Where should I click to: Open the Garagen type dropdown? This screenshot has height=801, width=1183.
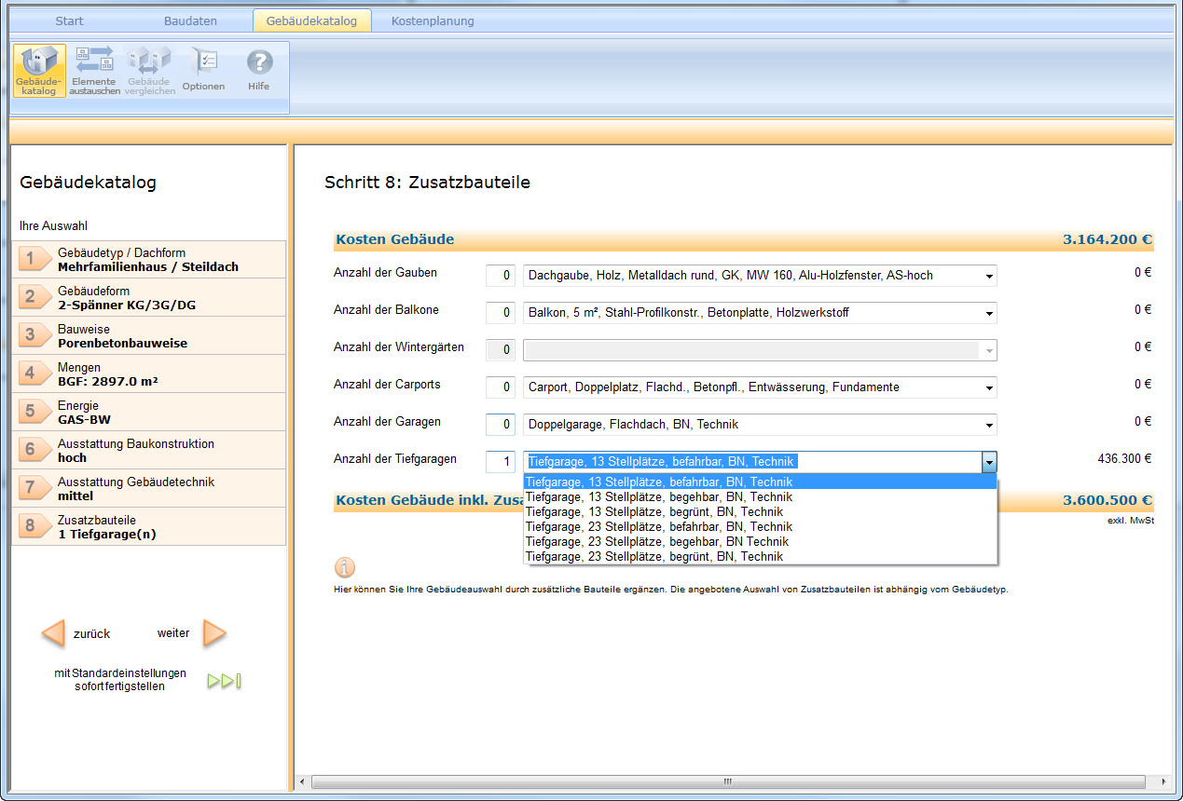pos(988,425)
